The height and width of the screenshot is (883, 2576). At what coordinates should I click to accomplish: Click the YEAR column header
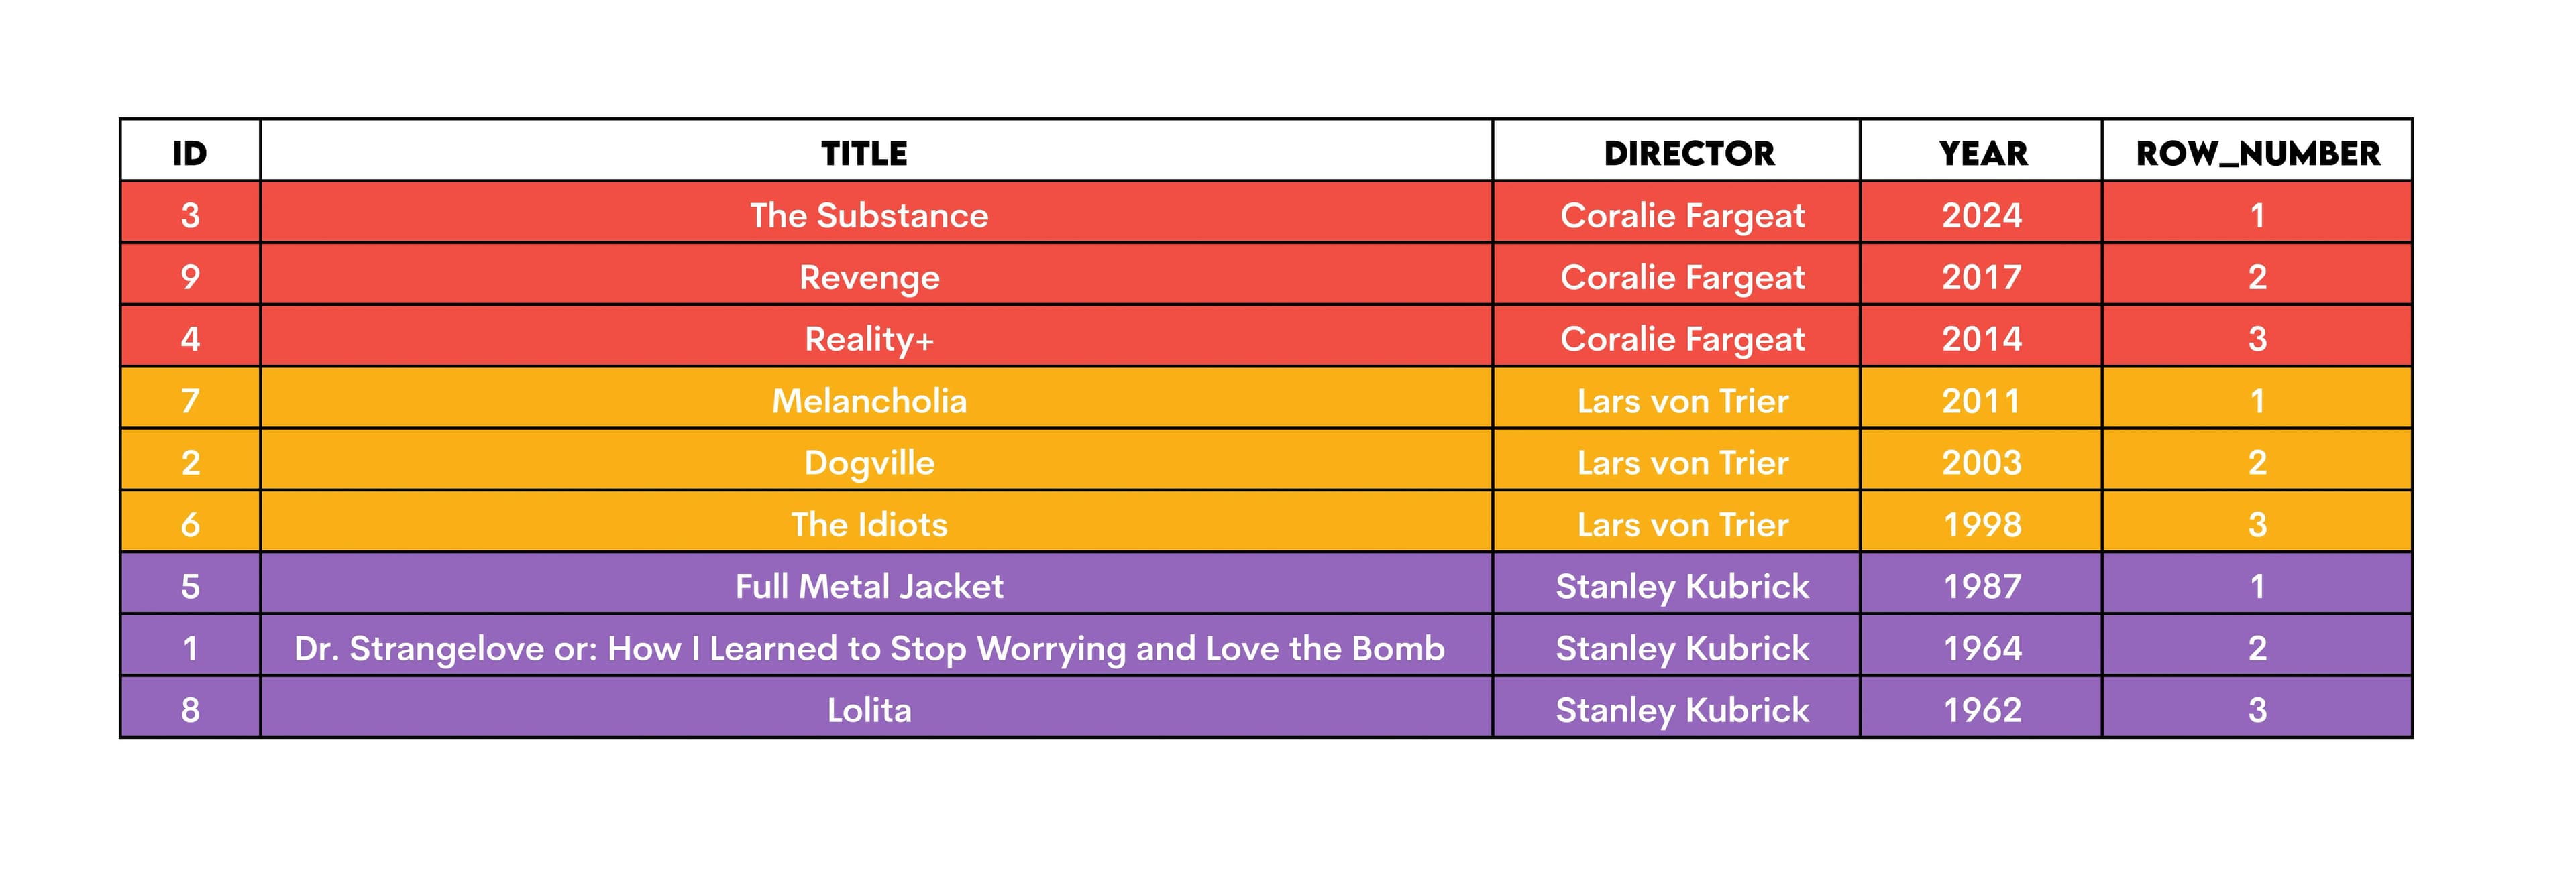(1983, 153)
